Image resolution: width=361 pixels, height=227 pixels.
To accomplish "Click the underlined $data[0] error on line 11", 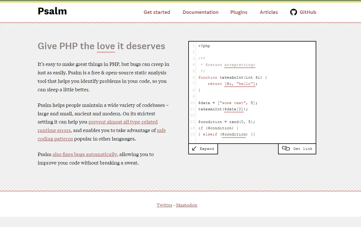I will pos(233,109).
